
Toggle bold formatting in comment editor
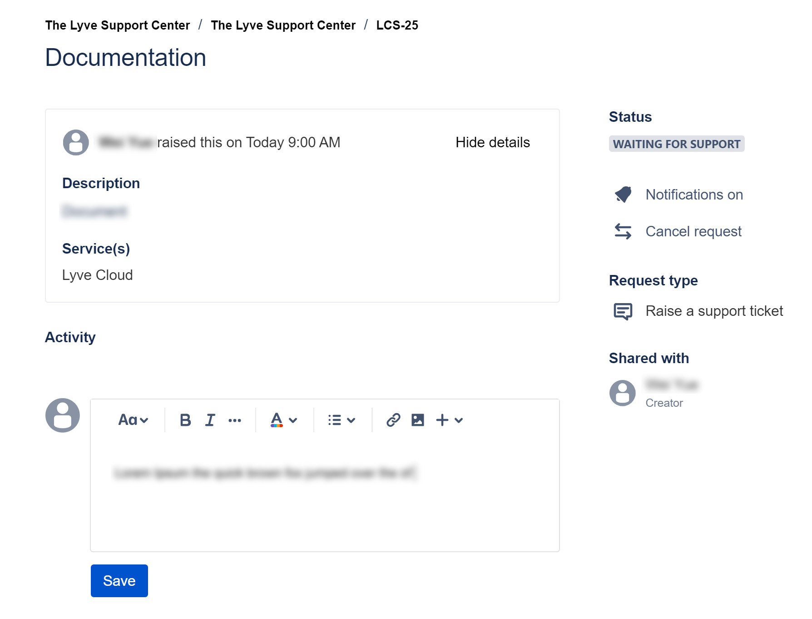(185, 420)
